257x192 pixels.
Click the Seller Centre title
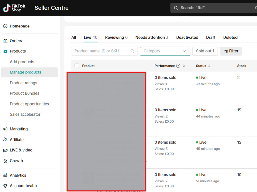[52, 8]
